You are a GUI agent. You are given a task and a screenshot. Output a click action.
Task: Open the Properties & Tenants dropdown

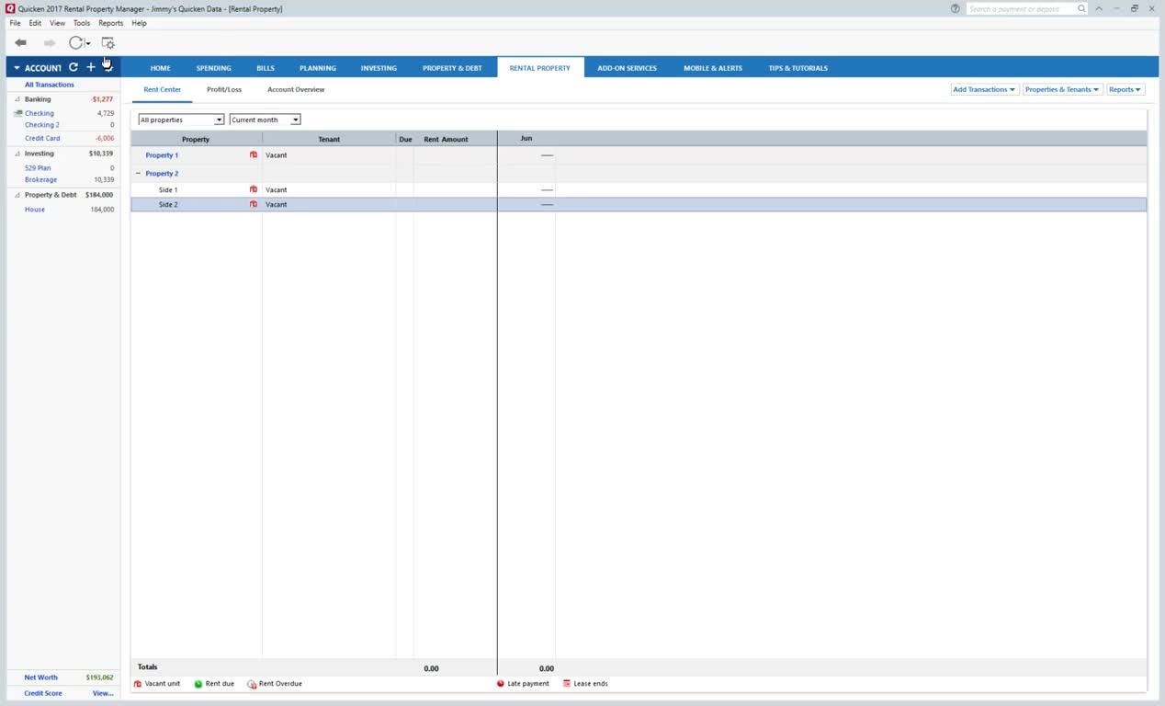(x=1061, y=90)
